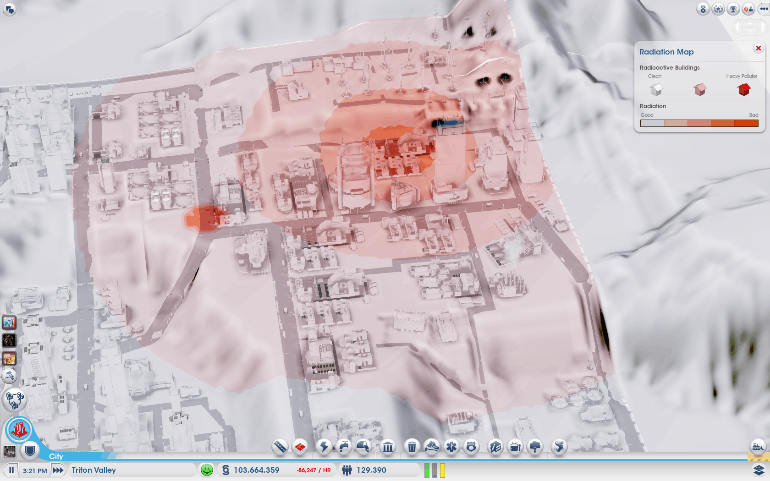Click the -86,247 per hour income
The image size is (770, 481).
coord(313,470)
